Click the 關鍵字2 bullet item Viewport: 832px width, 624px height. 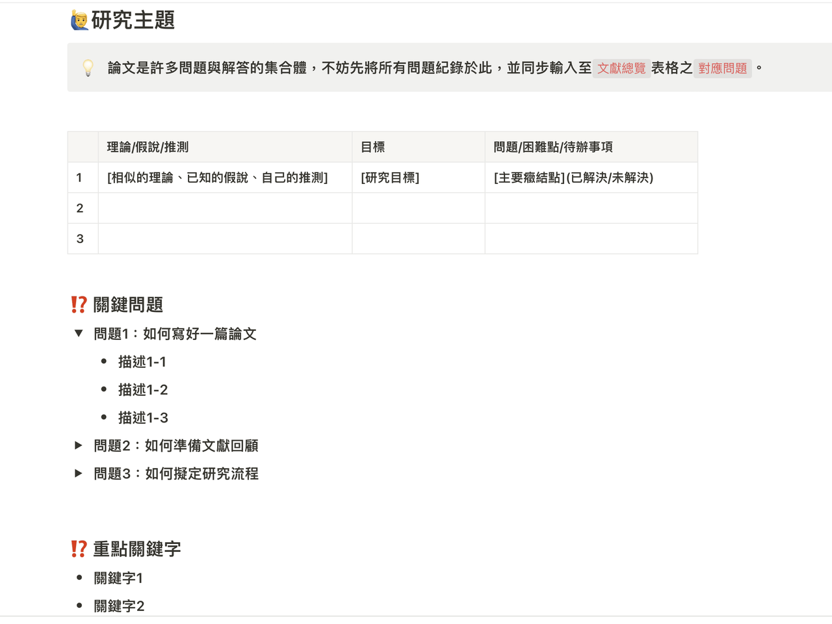click(119, 606)
